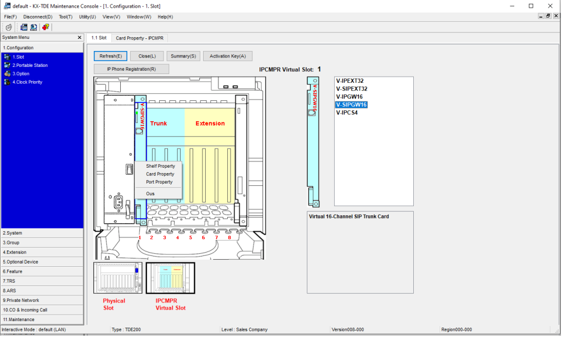Select the 1.Slot icon in the System Menu
This screenshot has width=562, height=337.
pos(7,57)
